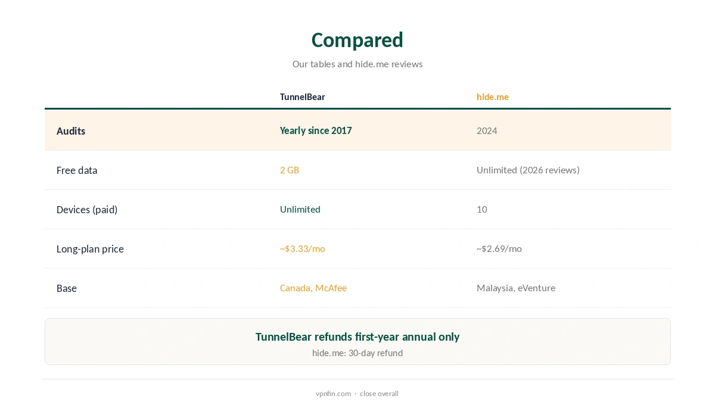Screen dimensions: 715x405
Task: Click the "Devices (paid)" row label
Action: pos(87,210)
